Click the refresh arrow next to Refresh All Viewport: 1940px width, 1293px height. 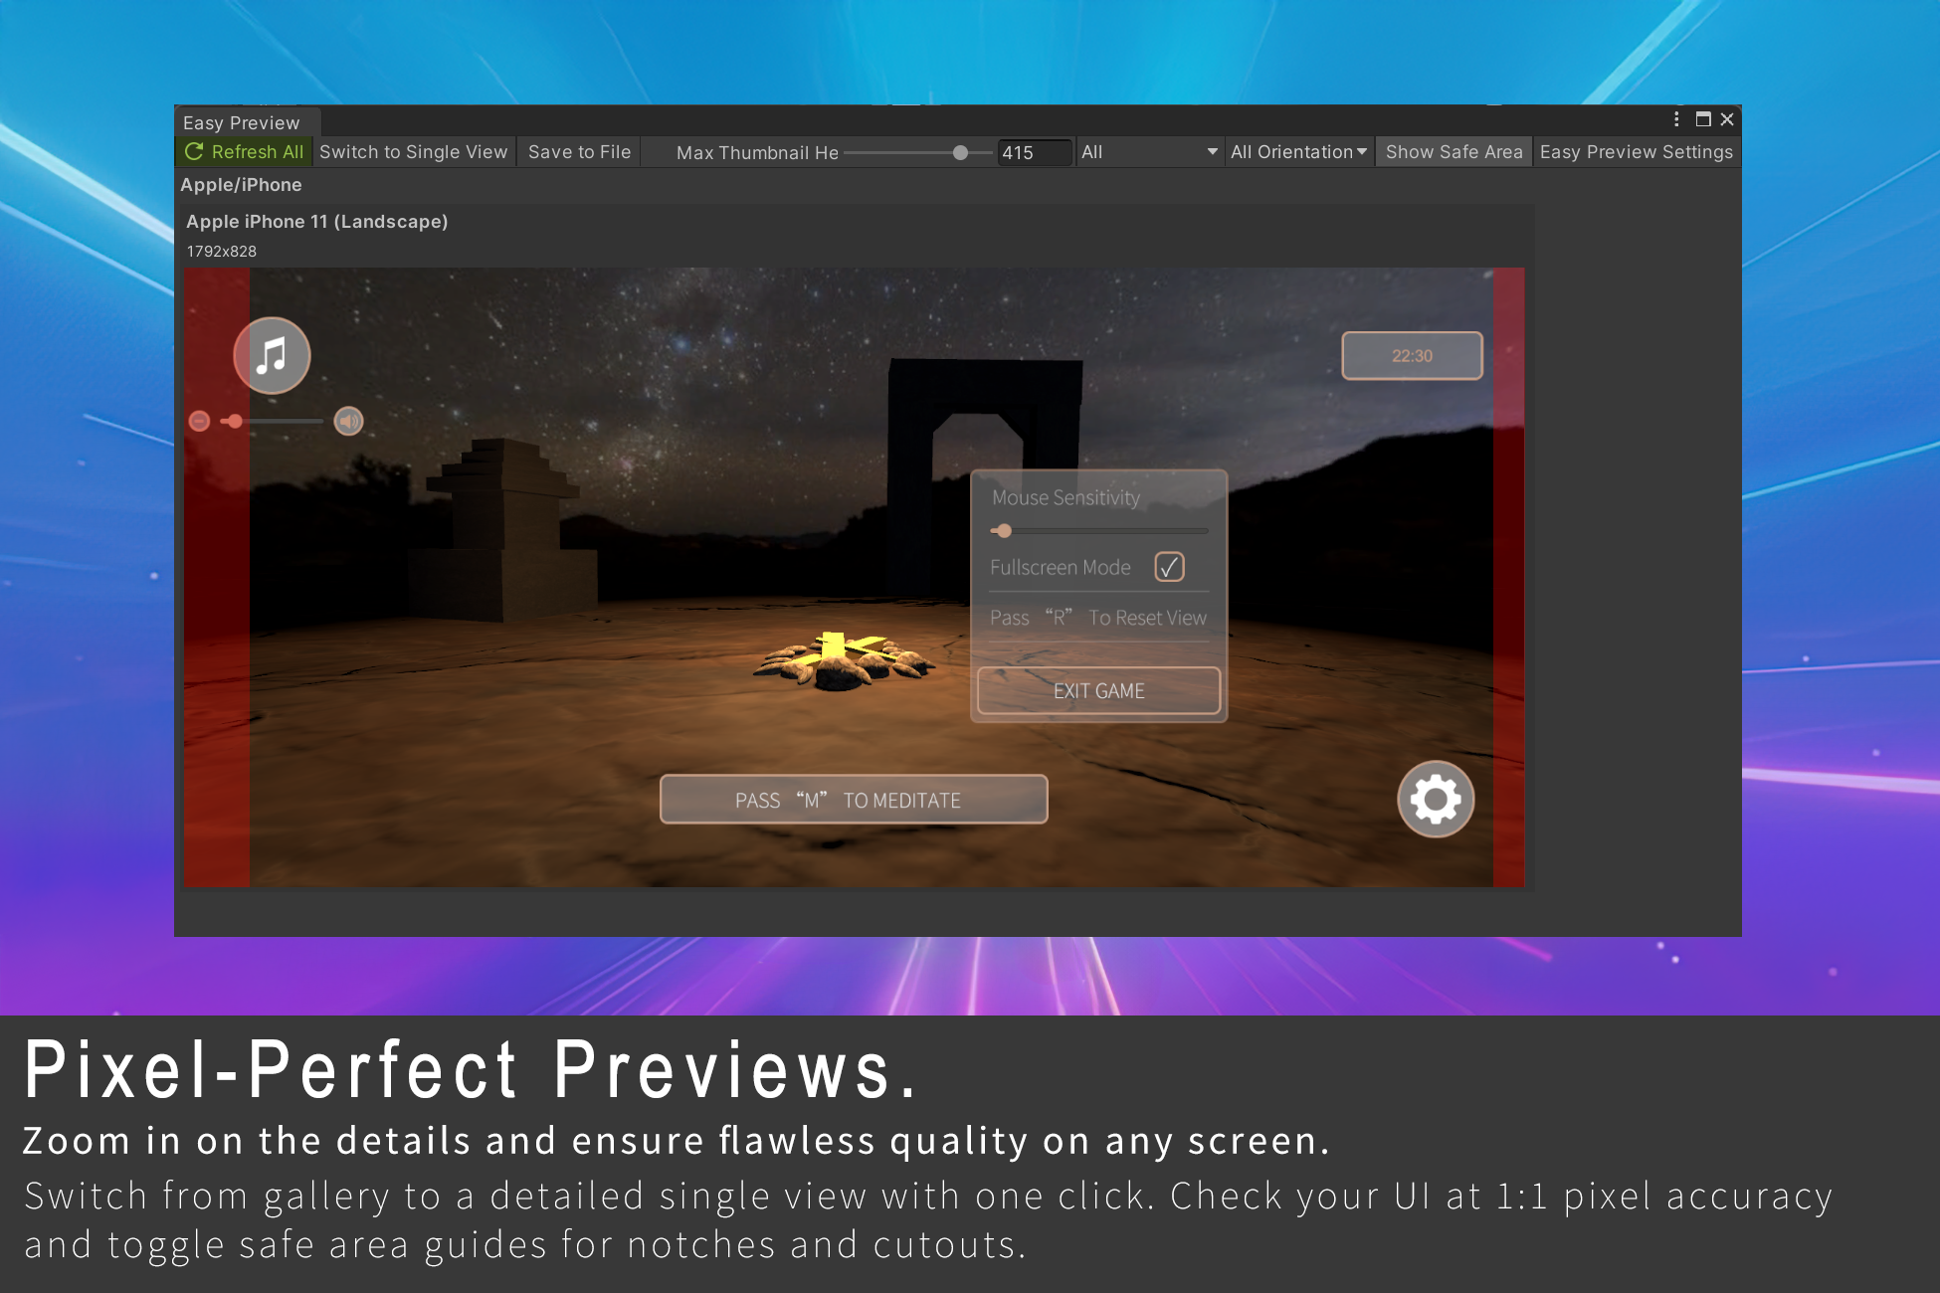[x=195, y=151]
